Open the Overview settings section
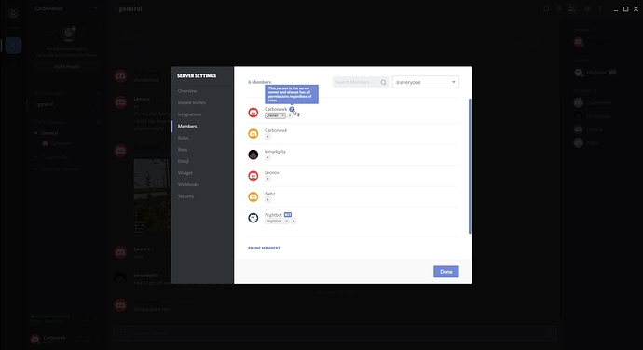Viewport: 643px width, 350px height. tap(187, 91)
